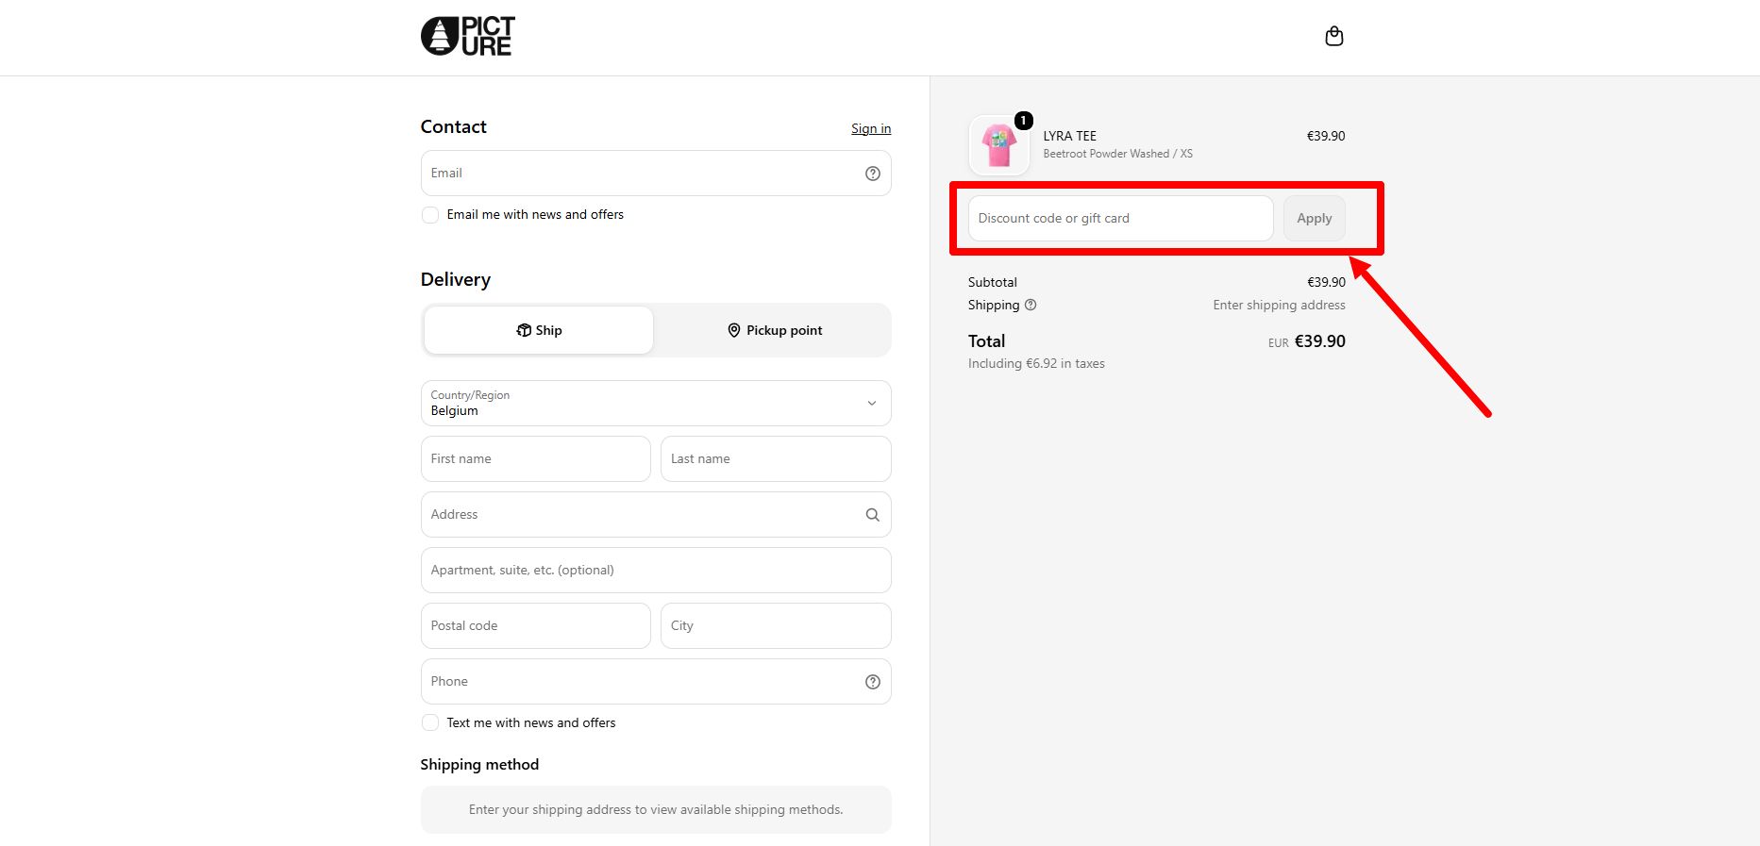
Task: Click the Shipping info question icon
Action: (1031, 305)
